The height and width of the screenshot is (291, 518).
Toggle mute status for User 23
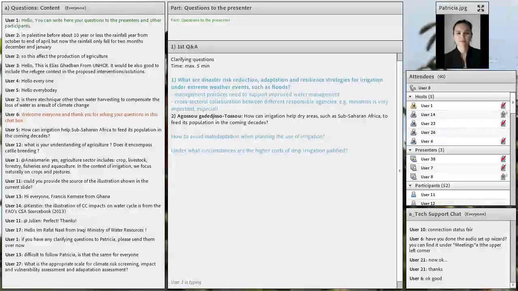[503, 123]
